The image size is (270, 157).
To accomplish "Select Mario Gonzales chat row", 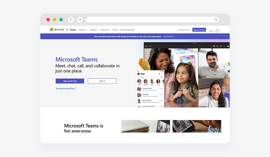I will coord(150,101).
